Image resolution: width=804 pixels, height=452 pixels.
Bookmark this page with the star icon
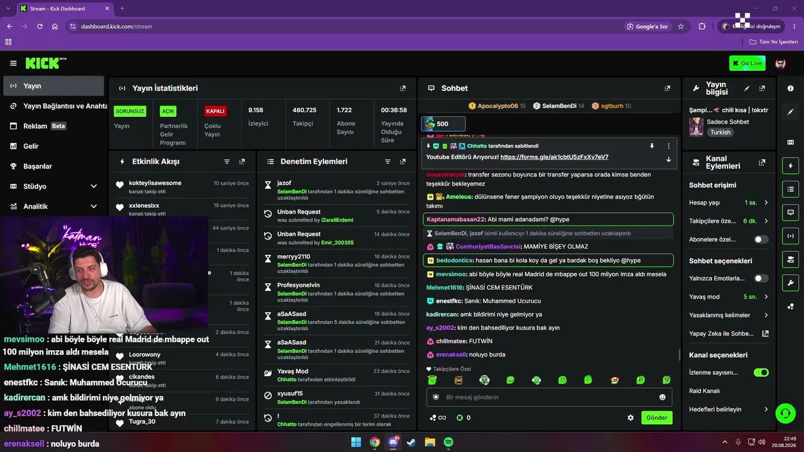click(681, 26)
